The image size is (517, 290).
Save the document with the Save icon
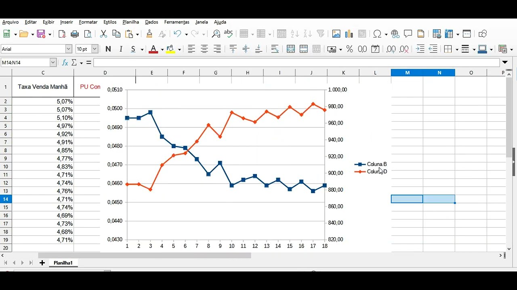(41, 34)
